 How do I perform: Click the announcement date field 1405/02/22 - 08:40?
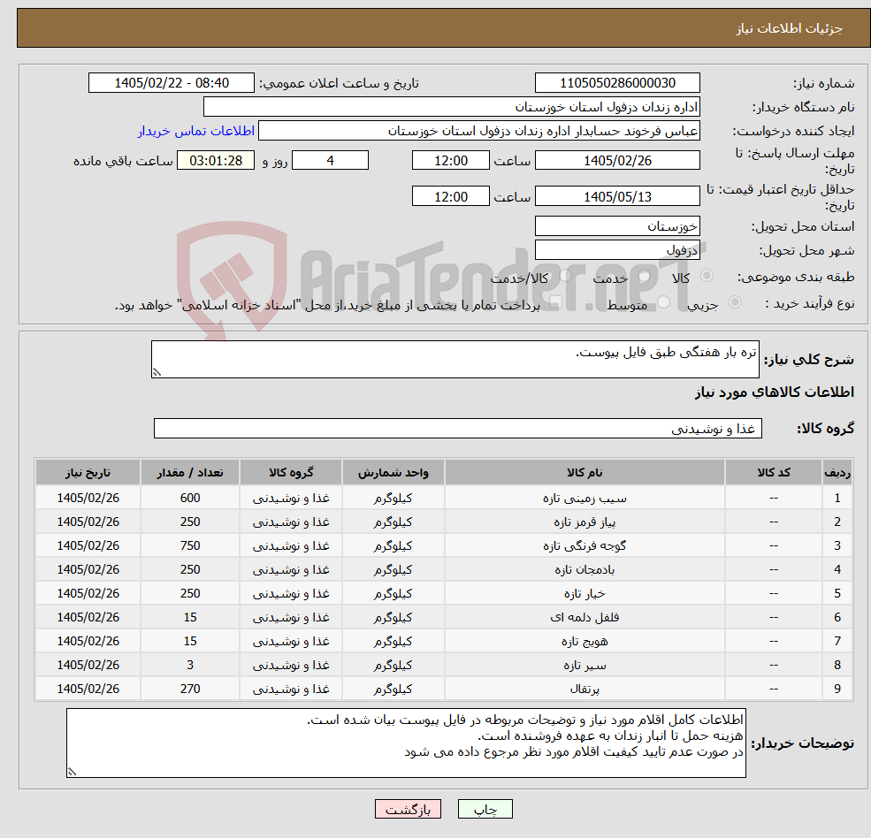[171, 83]
